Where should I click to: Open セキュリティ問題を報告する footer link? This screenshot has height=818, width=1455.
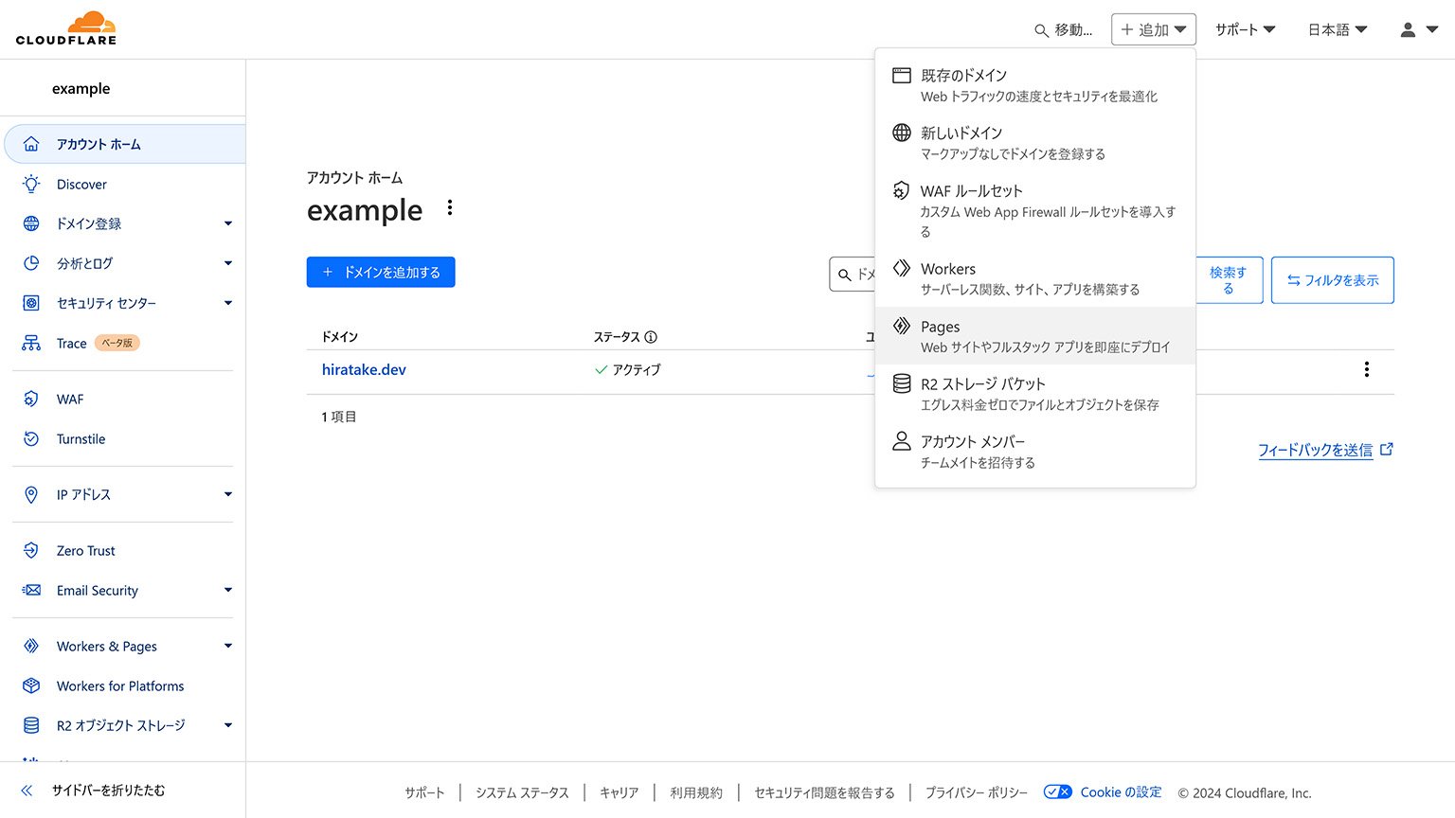click(x=824, y=792)
